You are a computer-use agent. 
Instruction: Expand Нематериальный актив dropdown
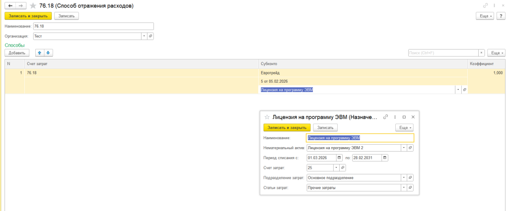point(404,148)
